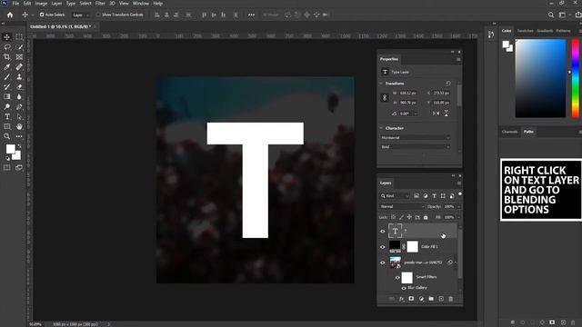Image resolution: width=582 pixels, height=327 pixels.
Task: Reset transform icon in Properties panel
Action: click(448, 84)
